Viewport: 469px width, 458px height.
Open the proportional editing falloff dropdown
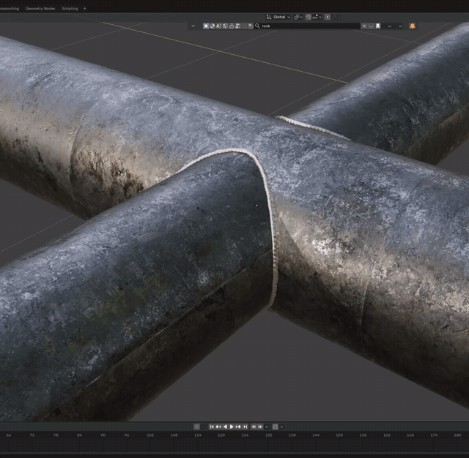pyautogui.click(x=336, y=17)
